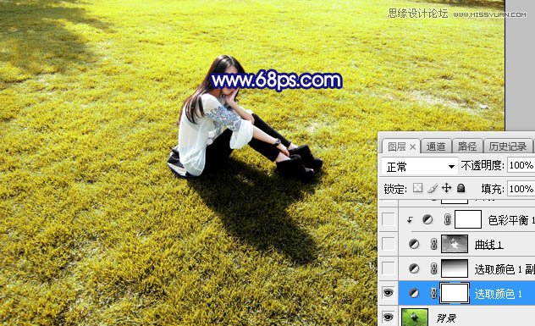Show the 选取颜色 1 副本 layer
The width and height of the screenshot is (535, 326).
[x=389, y=268]
